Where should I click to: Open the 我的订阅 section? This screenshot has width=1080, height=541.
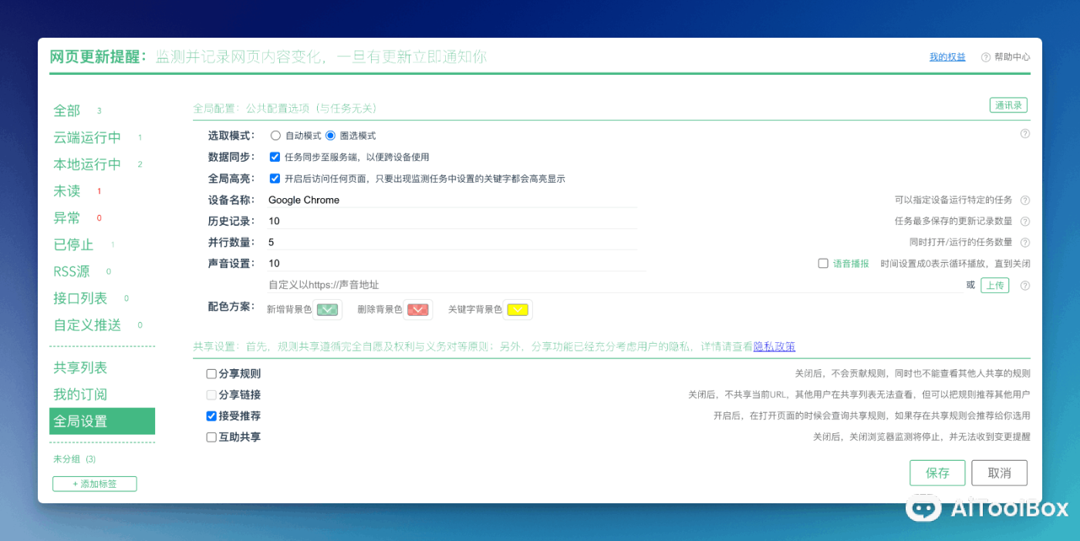[x=81, y=394]
